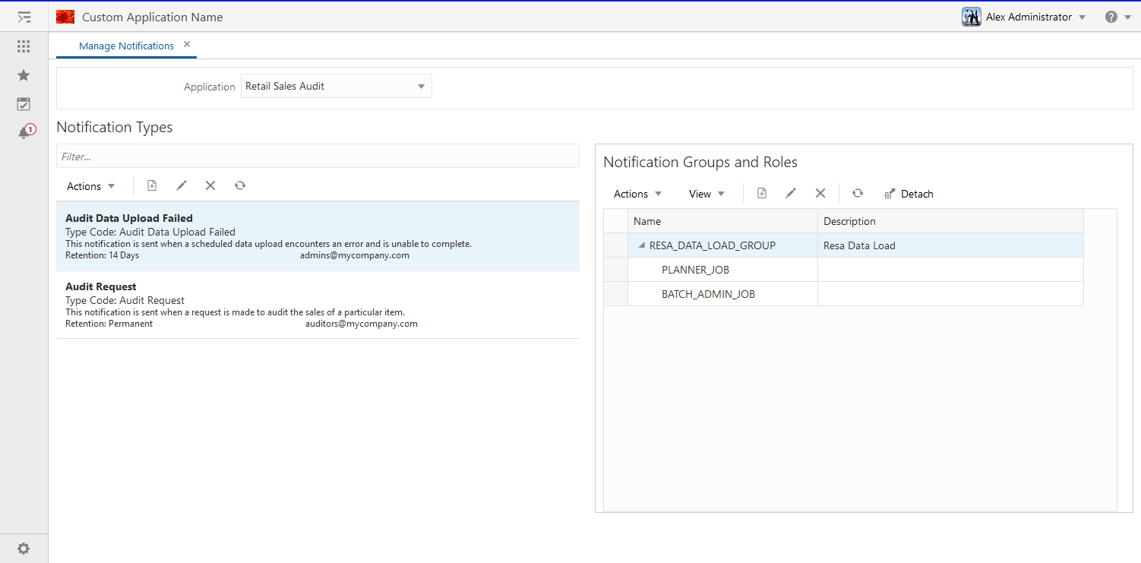Image resolution: width=1141 pixels, height=563 pixels.
Task: Collapse the RESA_DATA_LOAD_GROUP tree node
Action: coord(640,245)
